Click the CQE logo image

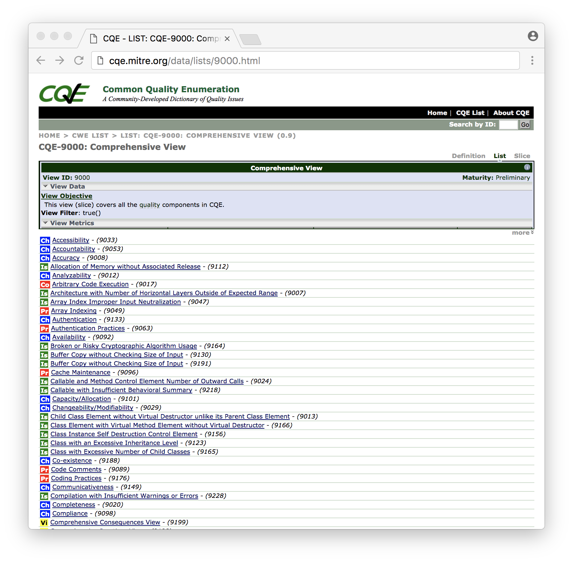[x=64, y=93]
